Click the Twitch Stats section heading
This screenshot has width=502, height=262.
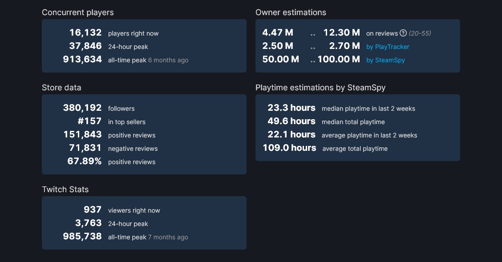tap(65, 189)
